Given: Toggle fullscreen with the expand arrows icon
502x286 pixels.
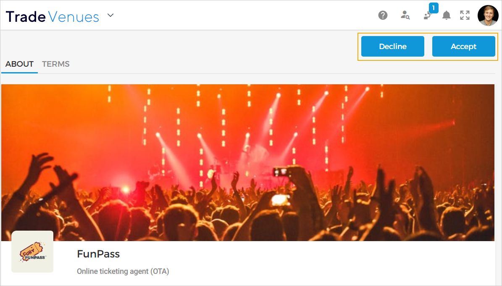Looking at the screenshot, I should pyautogui.click(x=465, y=16).
